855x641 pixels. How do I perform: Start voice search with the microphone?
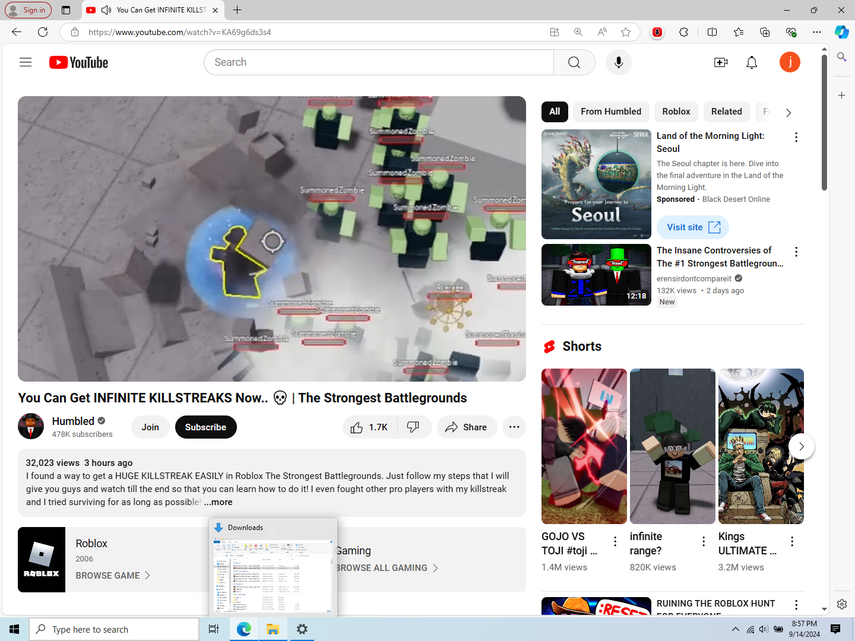coord(619,62)
